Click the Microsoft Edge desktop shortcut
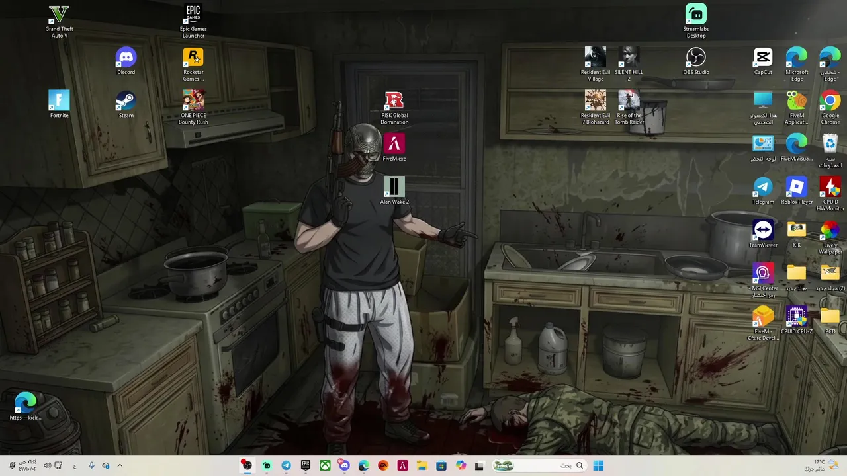The image size is (847, 476). tap(797, 64)
